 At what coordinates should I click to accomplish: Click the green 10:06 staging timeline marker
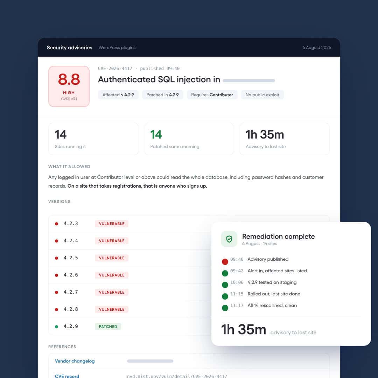(225, 285)
